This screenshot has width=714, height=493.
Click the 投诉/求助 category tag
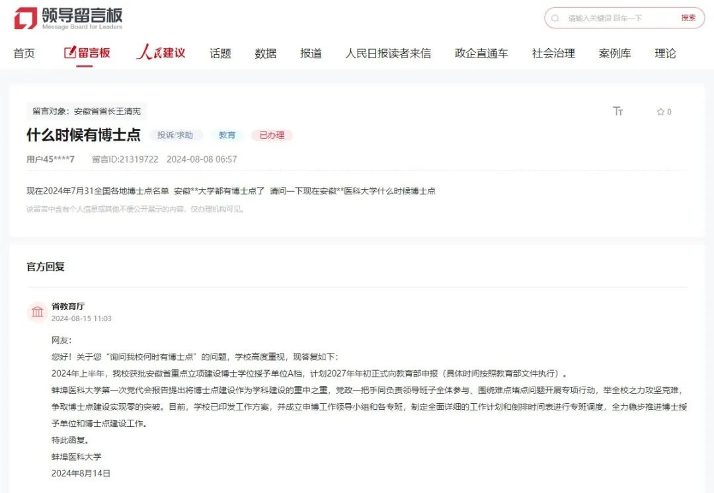pyautogui.click(x=175, y=135)
